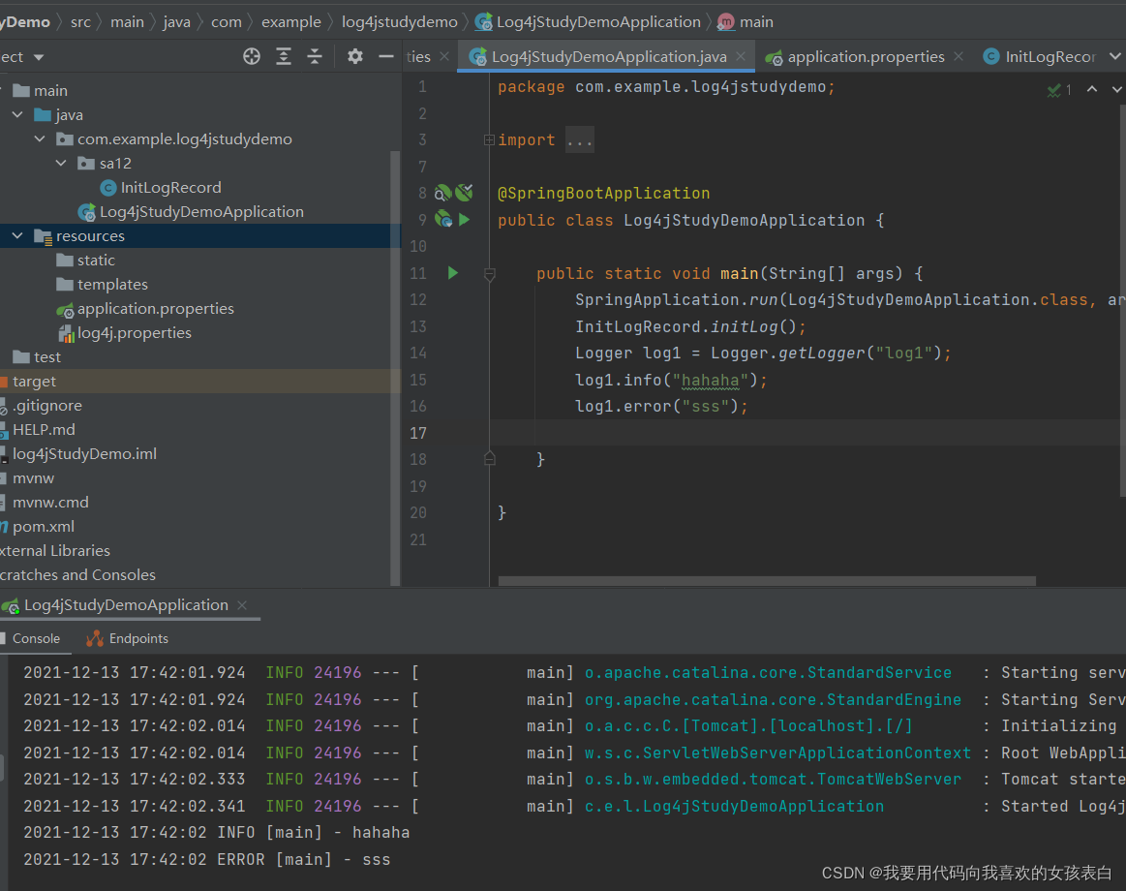The width and height of the screenshot is (1126, 891).
Task: Select Scratches and Consoles node
Action: tap(77, 575)
